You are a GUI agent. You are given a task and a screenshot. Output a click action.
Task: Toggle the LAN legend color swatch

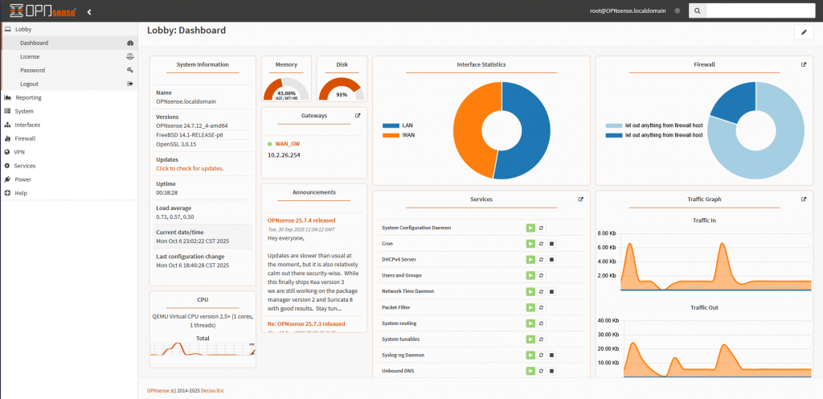[x=391, y=125]
